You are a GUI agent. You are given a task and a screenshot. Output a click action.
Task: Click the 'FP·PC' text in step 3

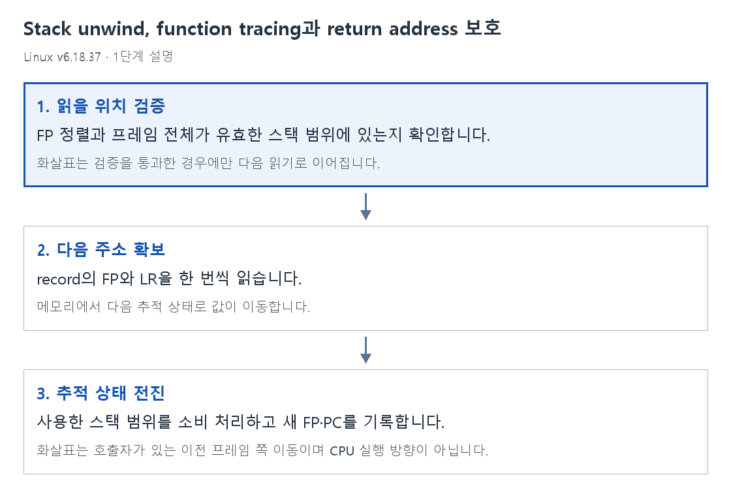pos(322,422)
